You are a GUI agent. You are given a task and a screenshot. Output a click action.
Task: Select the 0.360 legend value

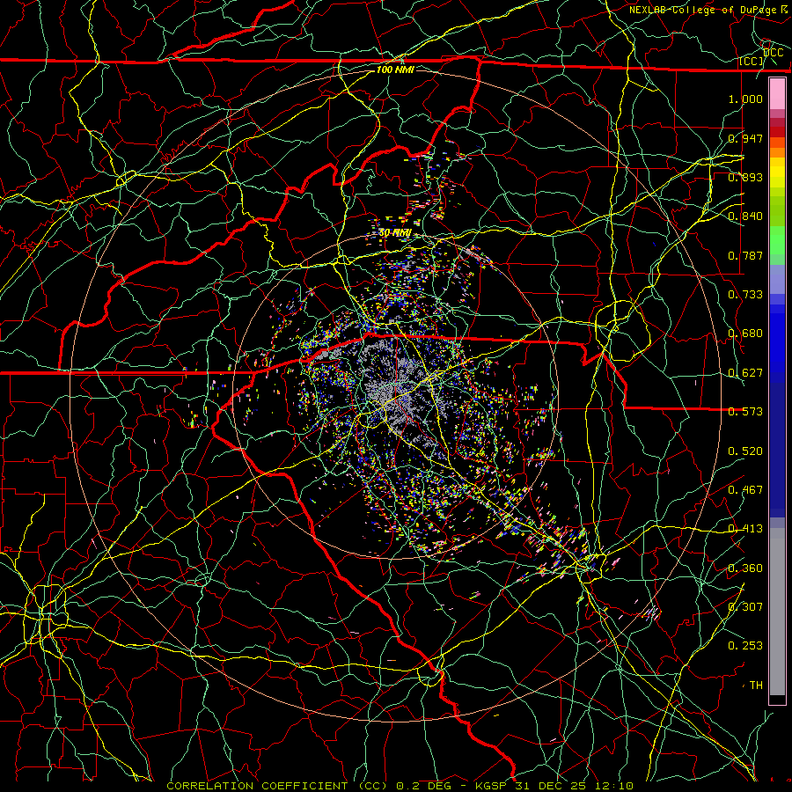tap(745, 568)
